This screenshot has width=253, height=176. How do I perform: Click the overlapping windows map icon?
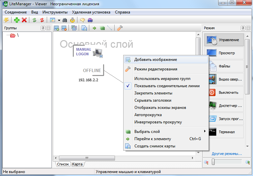pos(74,28)
